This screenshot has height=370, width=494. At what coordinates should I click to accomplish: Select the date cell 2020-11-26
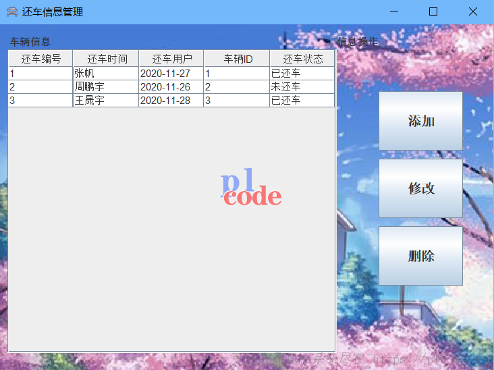tap(171, 87)
